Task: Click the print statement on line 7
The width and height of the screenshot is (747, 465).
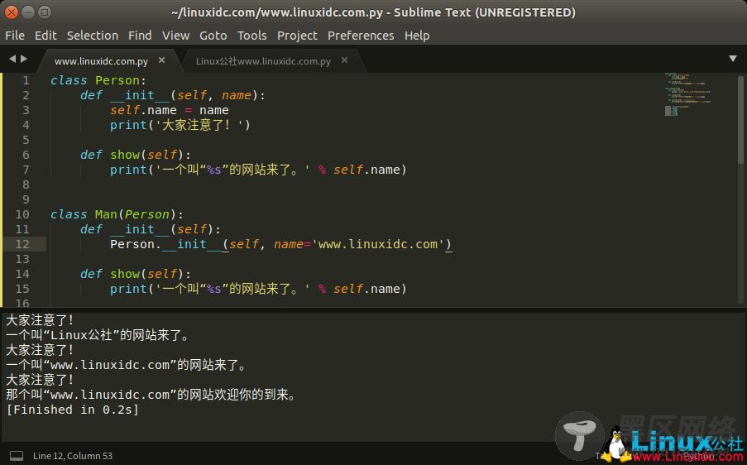Action: (x=258, y=170)
